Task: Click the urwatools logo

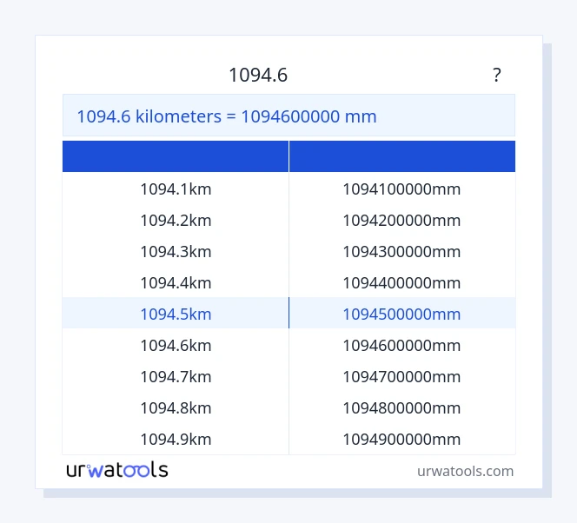Action: point(117,470)
